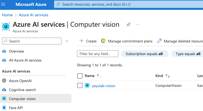Open All Azure AI services

(x=25, y=60)
